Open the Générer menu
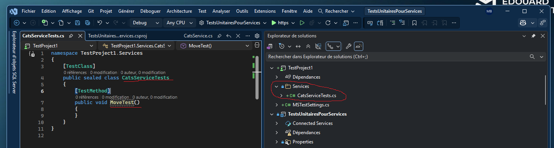The width and height of the screenshot is (554, 148). (126, 11)
